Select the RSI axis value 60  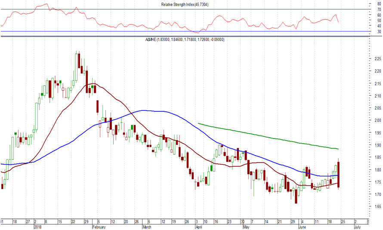(x=379, y=15)
